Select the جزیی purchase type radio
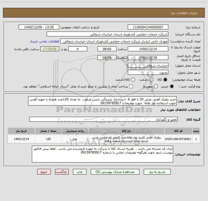208x201 pixels. 172,86
